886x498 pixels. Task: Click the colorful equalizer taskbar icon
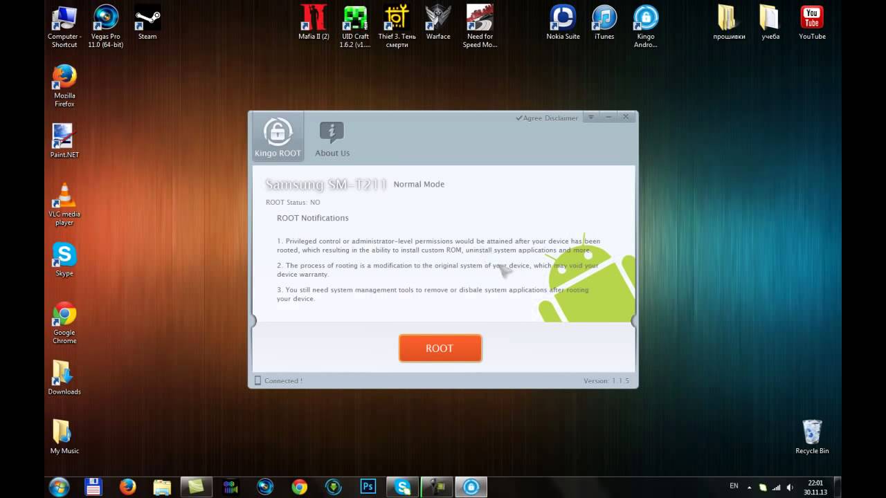click(x=230, y=487)
